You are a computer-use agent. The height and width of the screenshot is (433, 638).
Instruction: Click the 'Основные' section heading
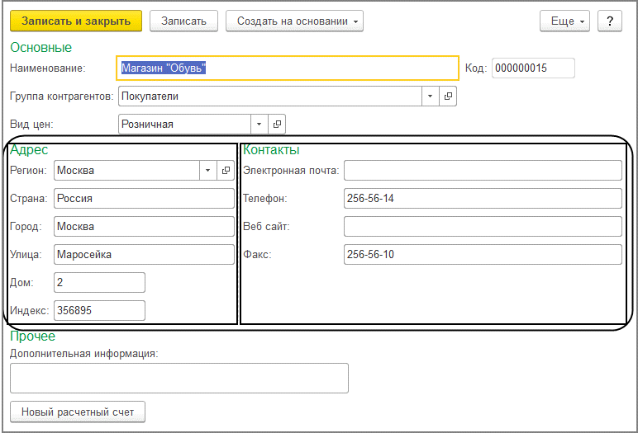41,48
